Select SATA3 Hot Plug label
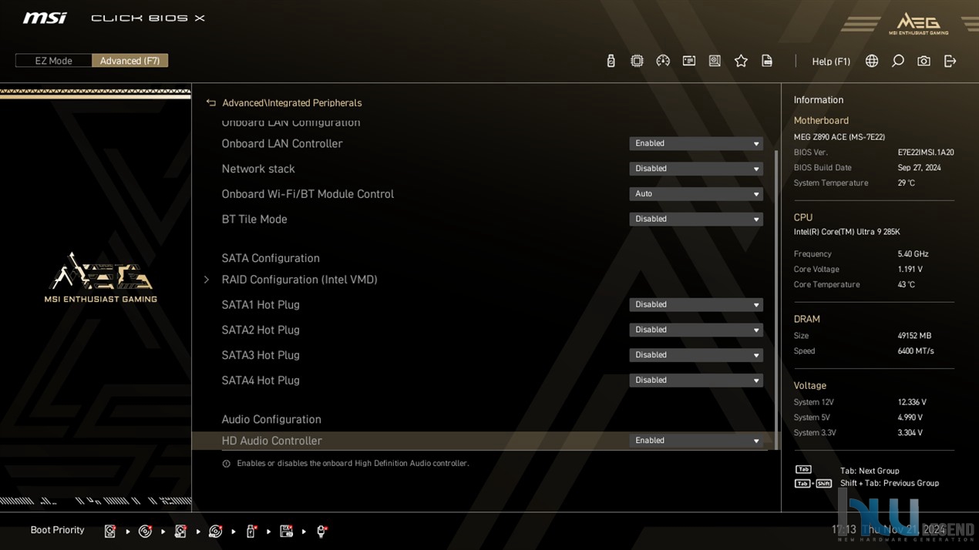979x550 pixels. (x=261, y=355)
